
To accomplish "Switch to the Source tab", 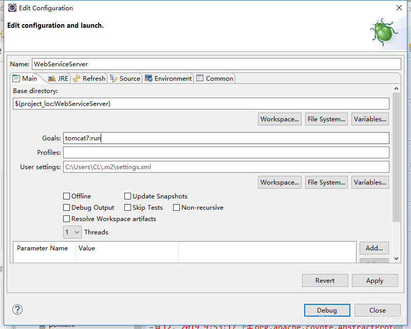I will tap(125, 79).
